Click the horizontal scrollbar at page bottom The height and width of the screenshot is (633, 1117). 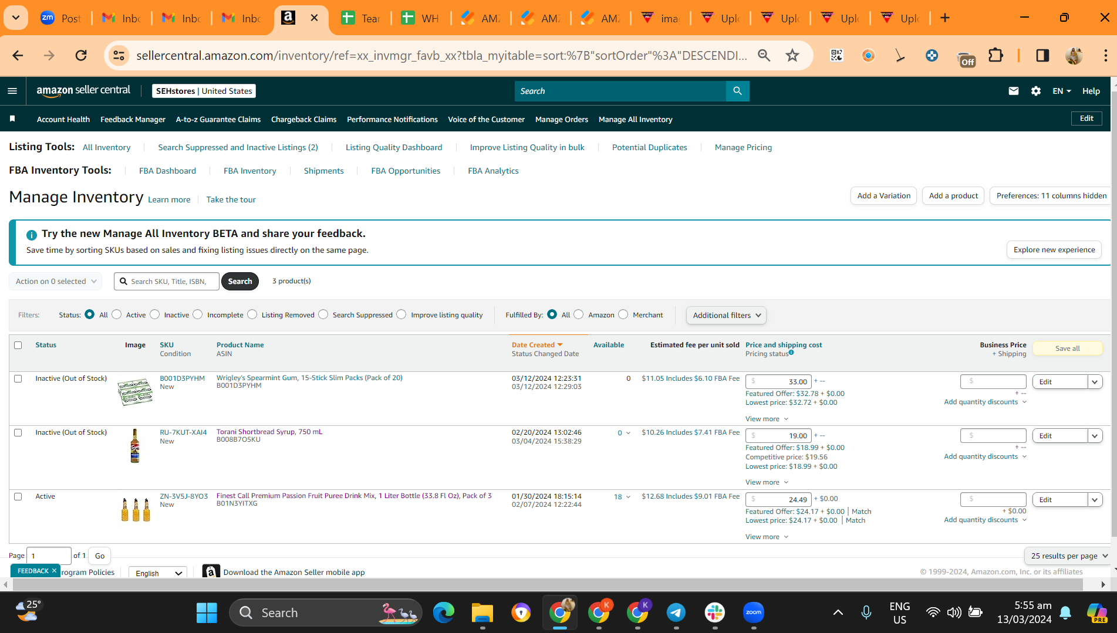547,584
